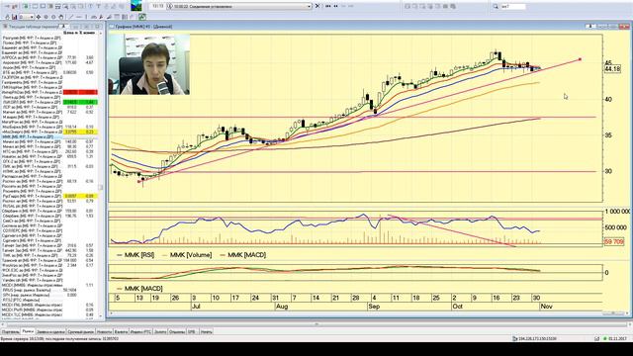Viewport: 633px width, 356px height.
Task: Select the Аэрофлот row in quotes table
Action: [x=50, y=62]
